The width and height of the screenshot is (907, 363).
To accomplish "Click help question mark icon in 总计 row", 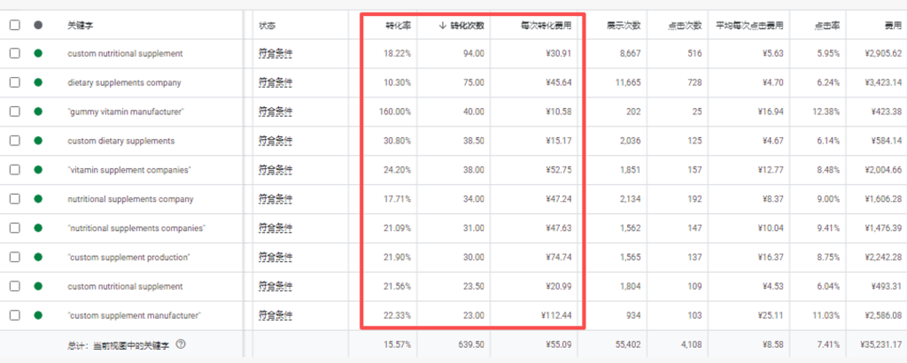I will [x=181, y=344].
